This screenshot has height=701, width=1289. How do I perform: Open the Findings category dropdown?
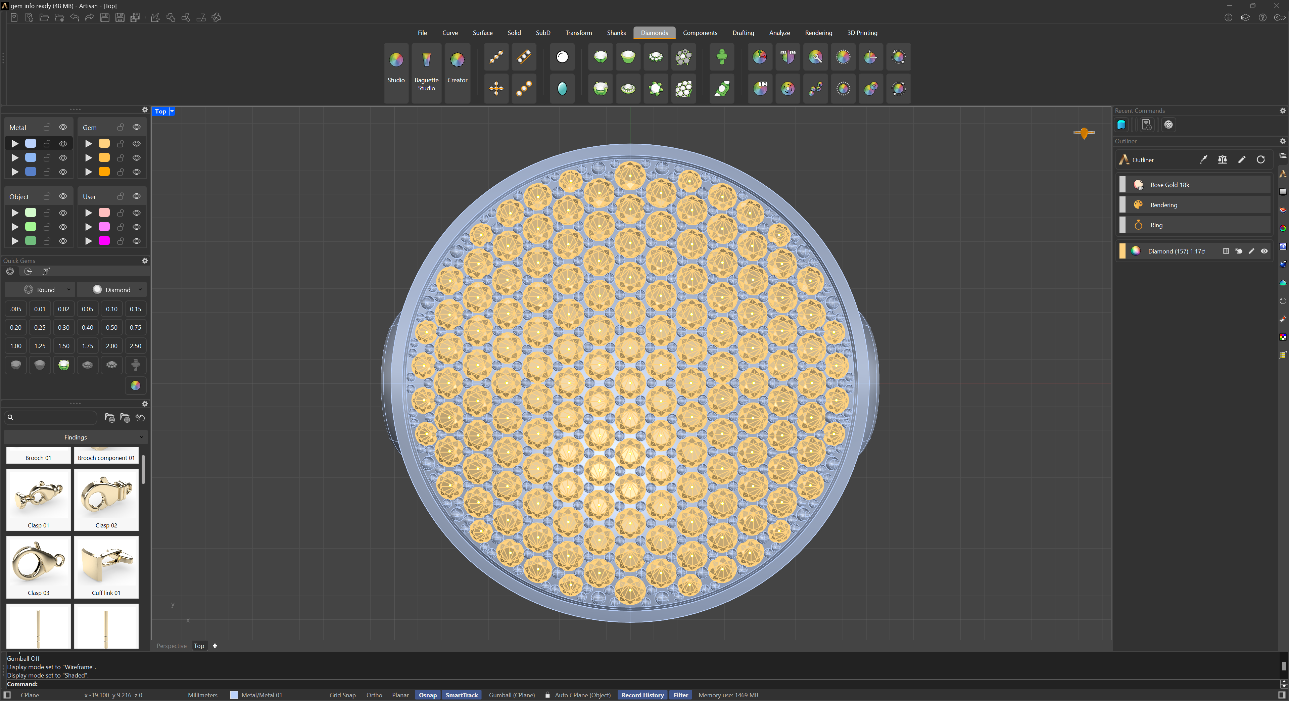(x=76, y=437)
